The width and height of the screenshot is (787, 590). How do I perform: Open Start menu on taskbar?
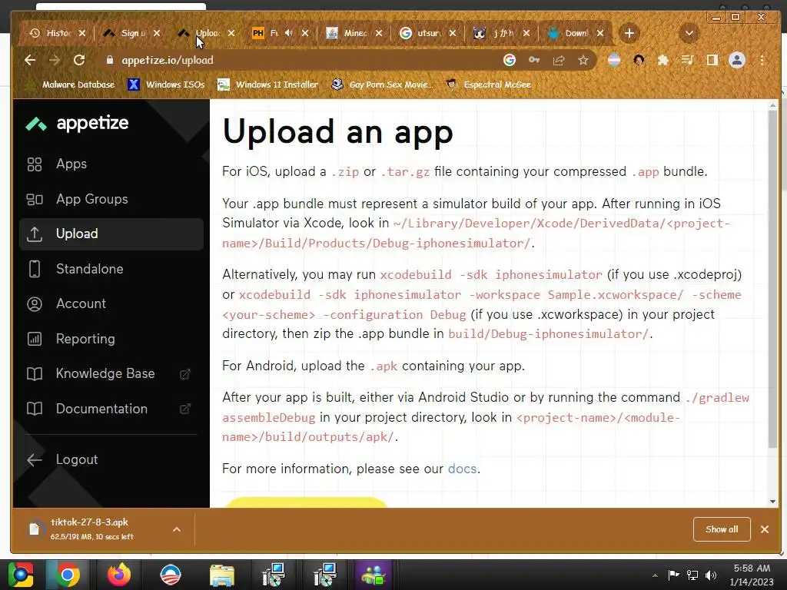click(x=20, y=575)
